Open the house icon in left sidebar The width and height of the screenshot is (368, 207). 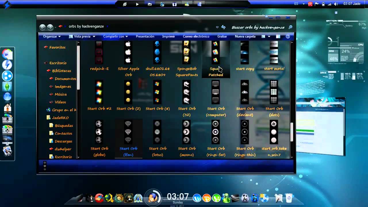7,108
